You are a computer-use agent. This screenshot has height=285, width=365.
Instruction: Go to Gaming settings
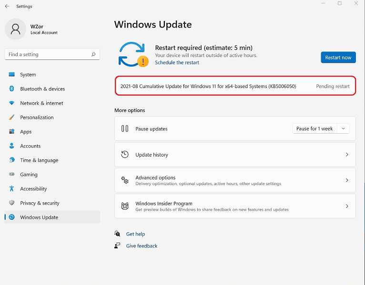[52, 174]
